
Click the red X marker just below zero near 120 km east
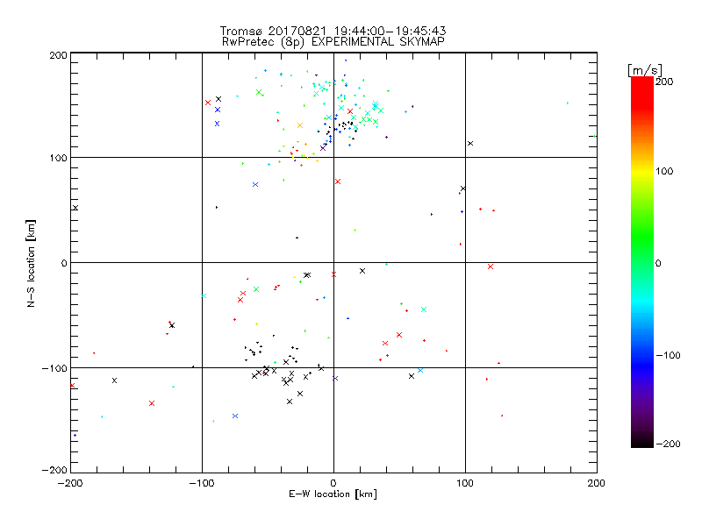pyautogui.click(x=491, y=267)
